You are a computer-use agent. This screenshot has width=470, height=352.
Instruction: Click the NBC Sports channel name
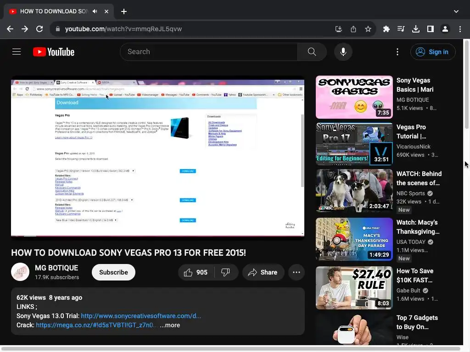coord(410,193)
